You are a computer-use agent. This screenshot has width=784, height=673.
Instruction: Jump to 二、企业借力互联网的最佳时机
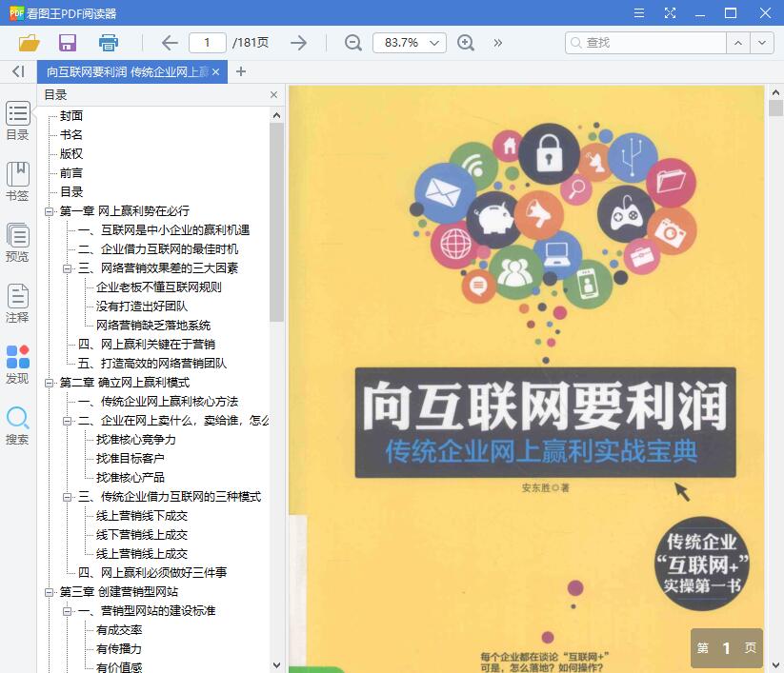coord(158,249)
